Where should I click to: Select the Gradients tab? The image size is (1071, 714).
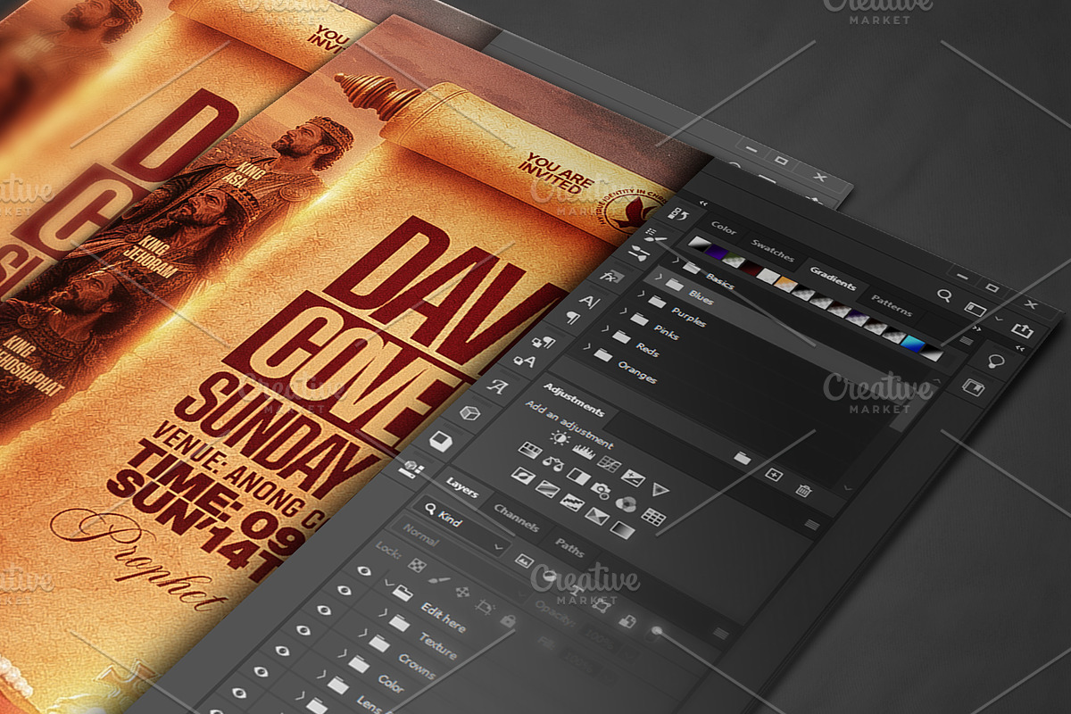[832, 278]
